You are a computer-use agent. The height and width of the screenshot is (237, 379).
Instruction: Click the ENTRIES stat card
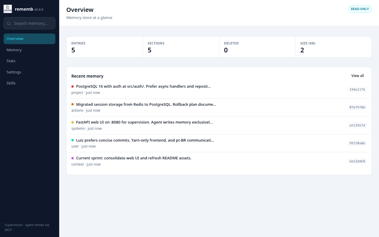coord(105,47)
